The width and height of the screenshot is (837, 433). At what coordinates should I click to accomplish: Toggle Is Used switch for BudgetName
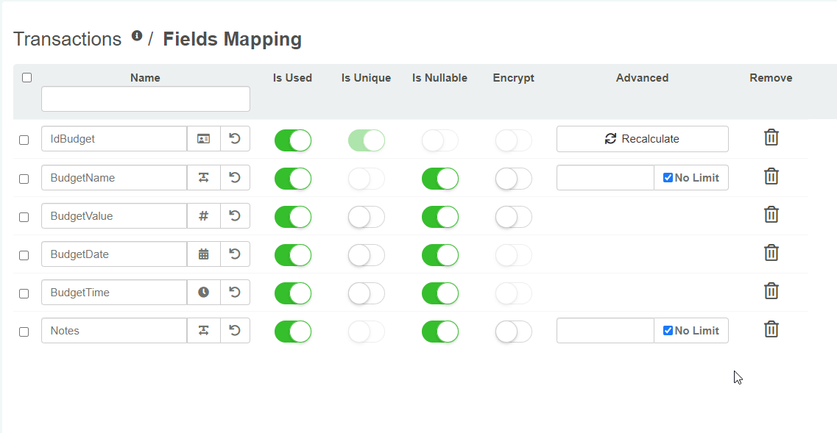[292, 179]
